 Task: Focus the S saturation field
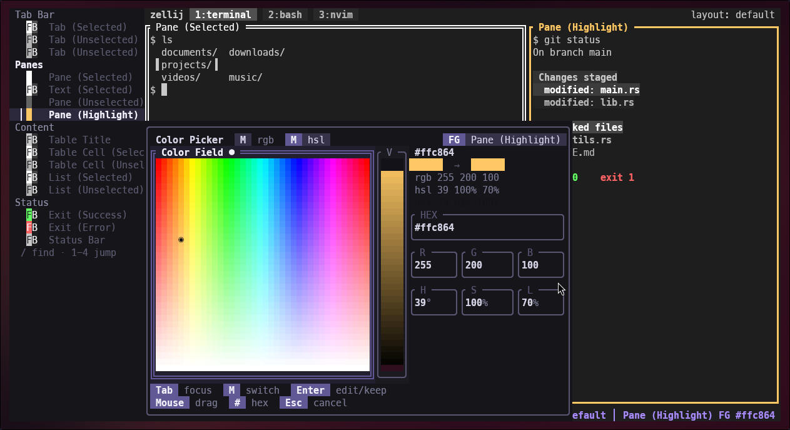(488, 302)
